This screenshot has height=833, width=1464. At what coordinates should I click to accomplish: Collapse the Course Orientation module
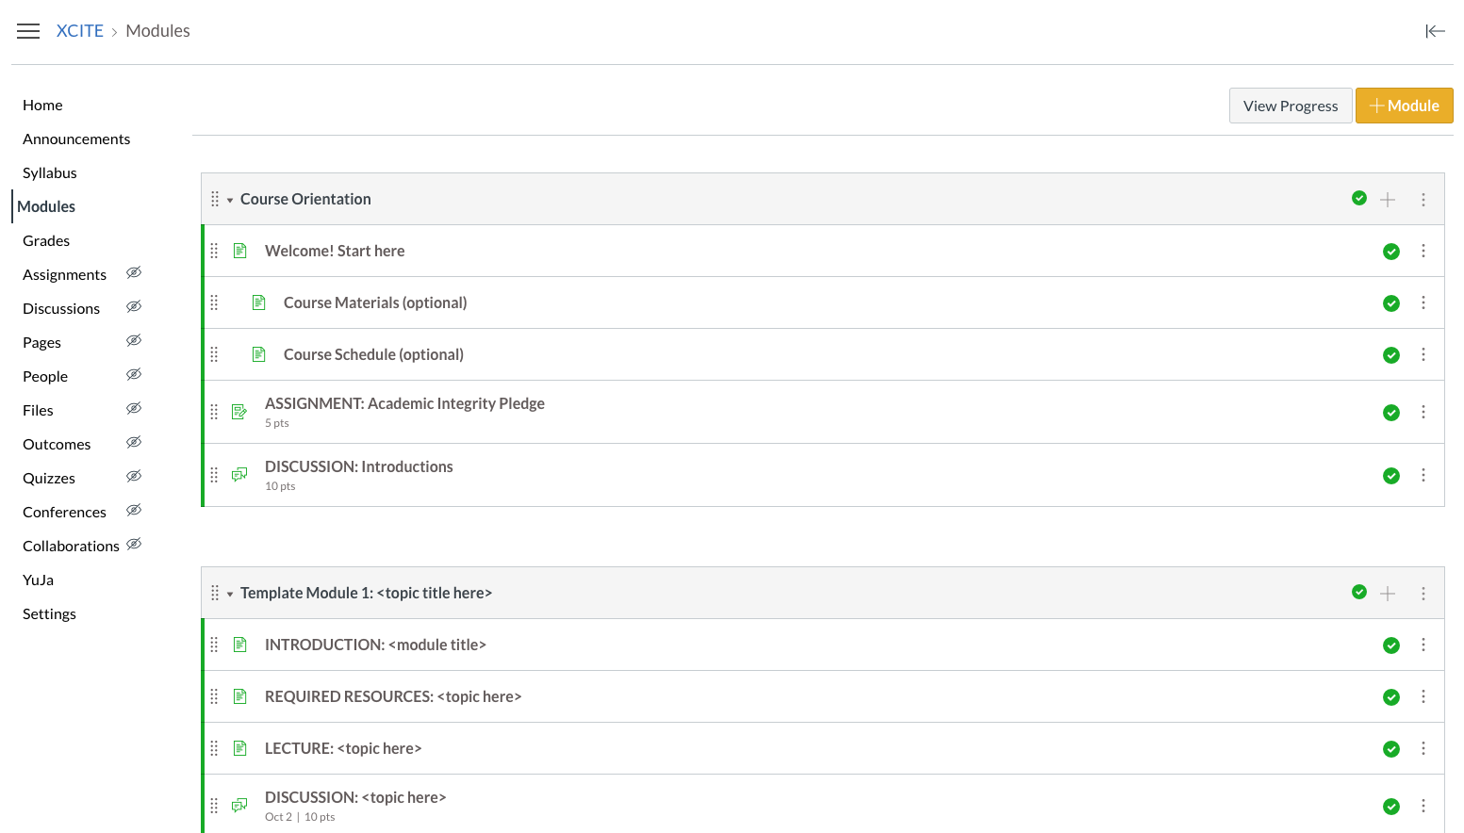pyautogui.click(x=230, y=200)
